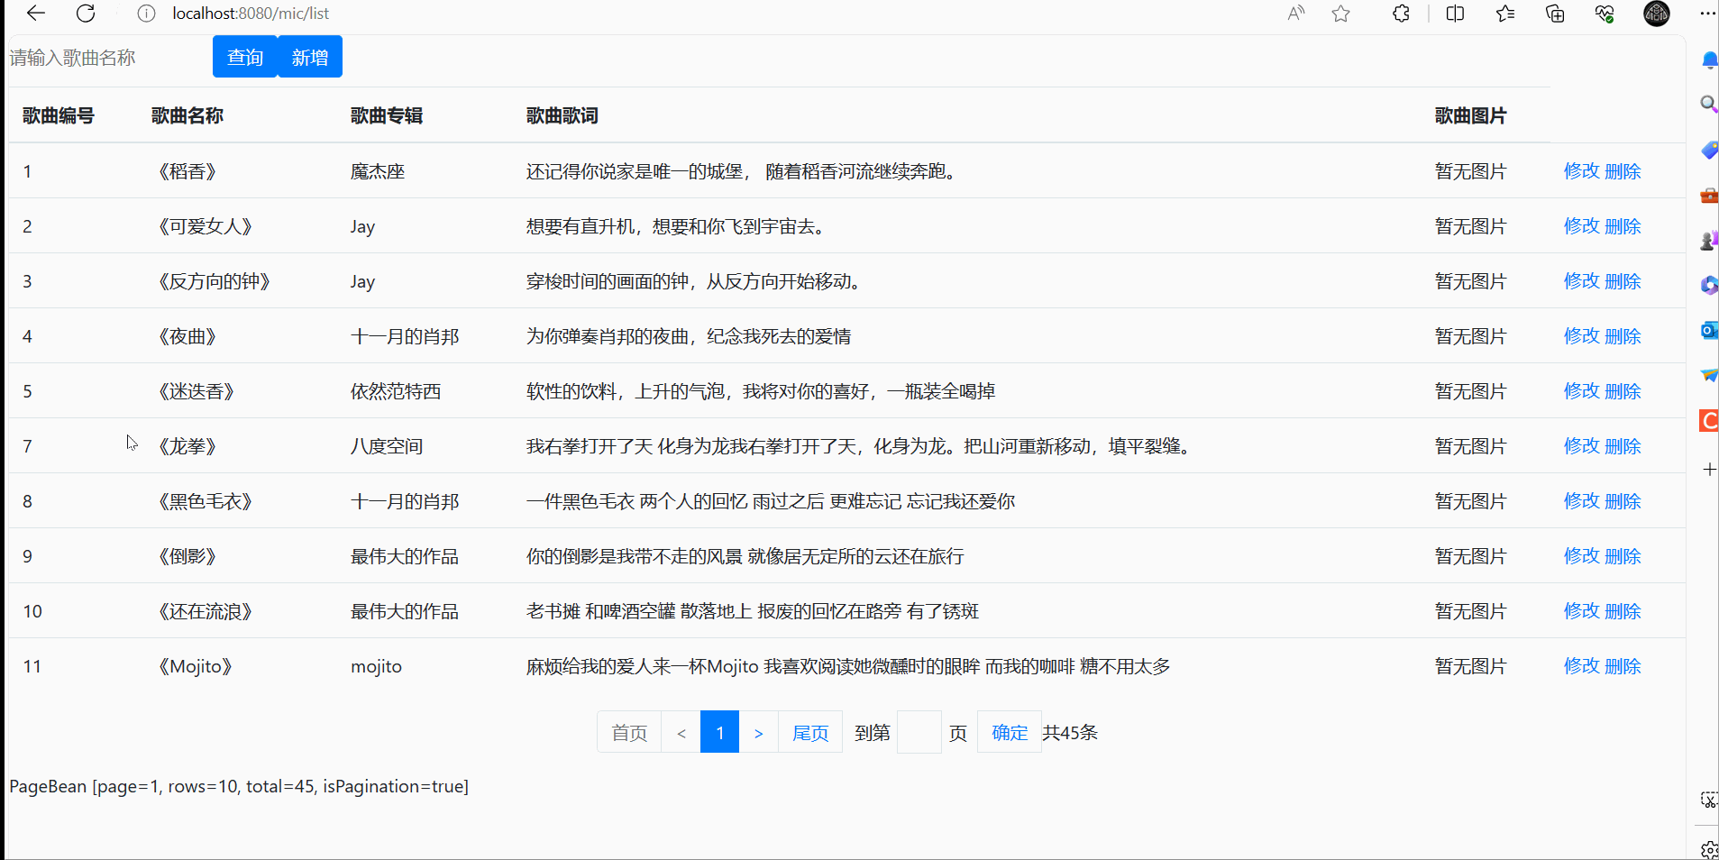Launch the screenshot capture tool in sidebar
Viewport: 1719px width, 860px height.
[x=1708, y=800]
